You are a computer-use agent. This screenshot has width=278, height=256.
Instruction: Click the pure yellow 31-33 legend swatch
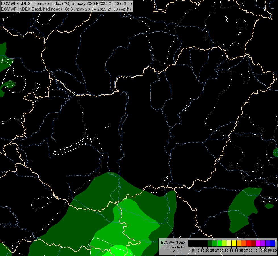point(234,243)
